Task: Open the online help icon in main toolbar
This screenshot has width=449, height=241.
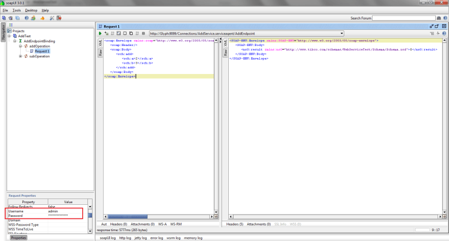Action: coord(26,18)
